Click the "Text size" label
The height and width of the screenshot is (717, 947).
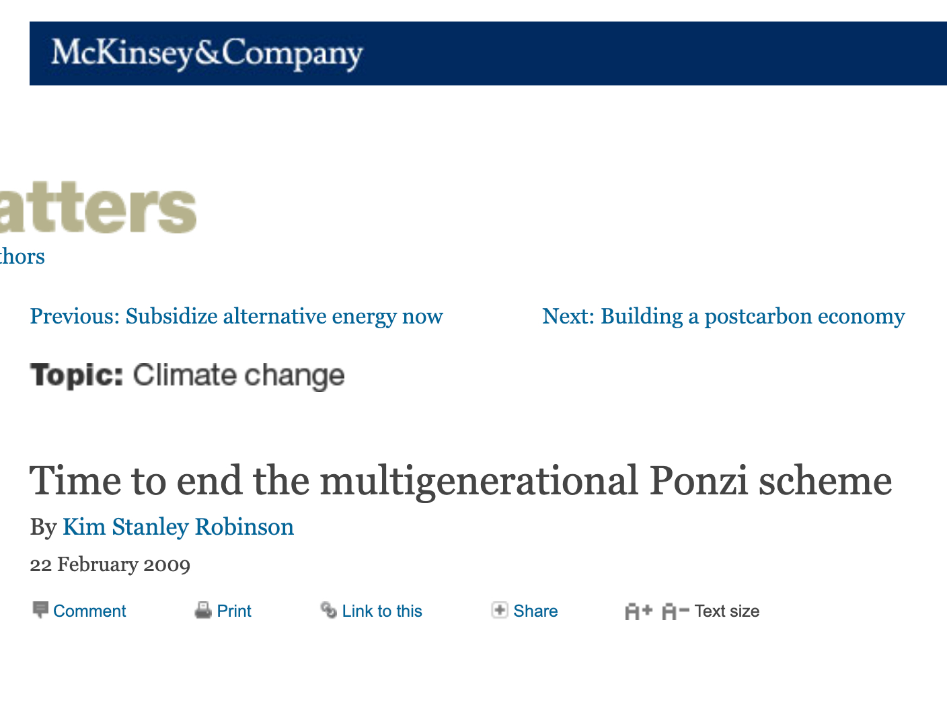[726, 611]
